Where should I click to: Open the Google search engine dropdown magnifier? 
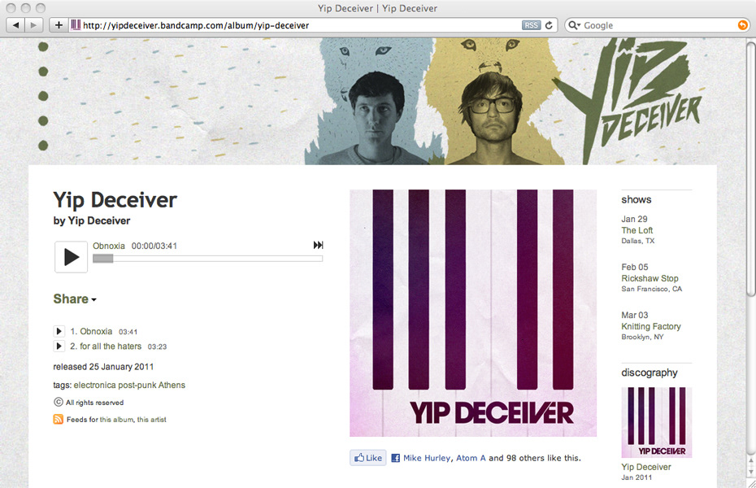574,25
